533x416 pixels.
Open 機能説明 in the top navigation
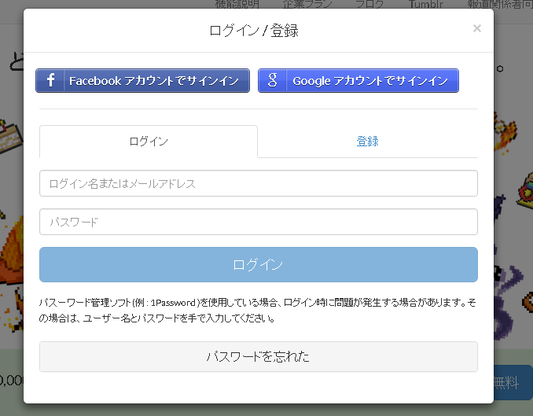pos(237,4)
